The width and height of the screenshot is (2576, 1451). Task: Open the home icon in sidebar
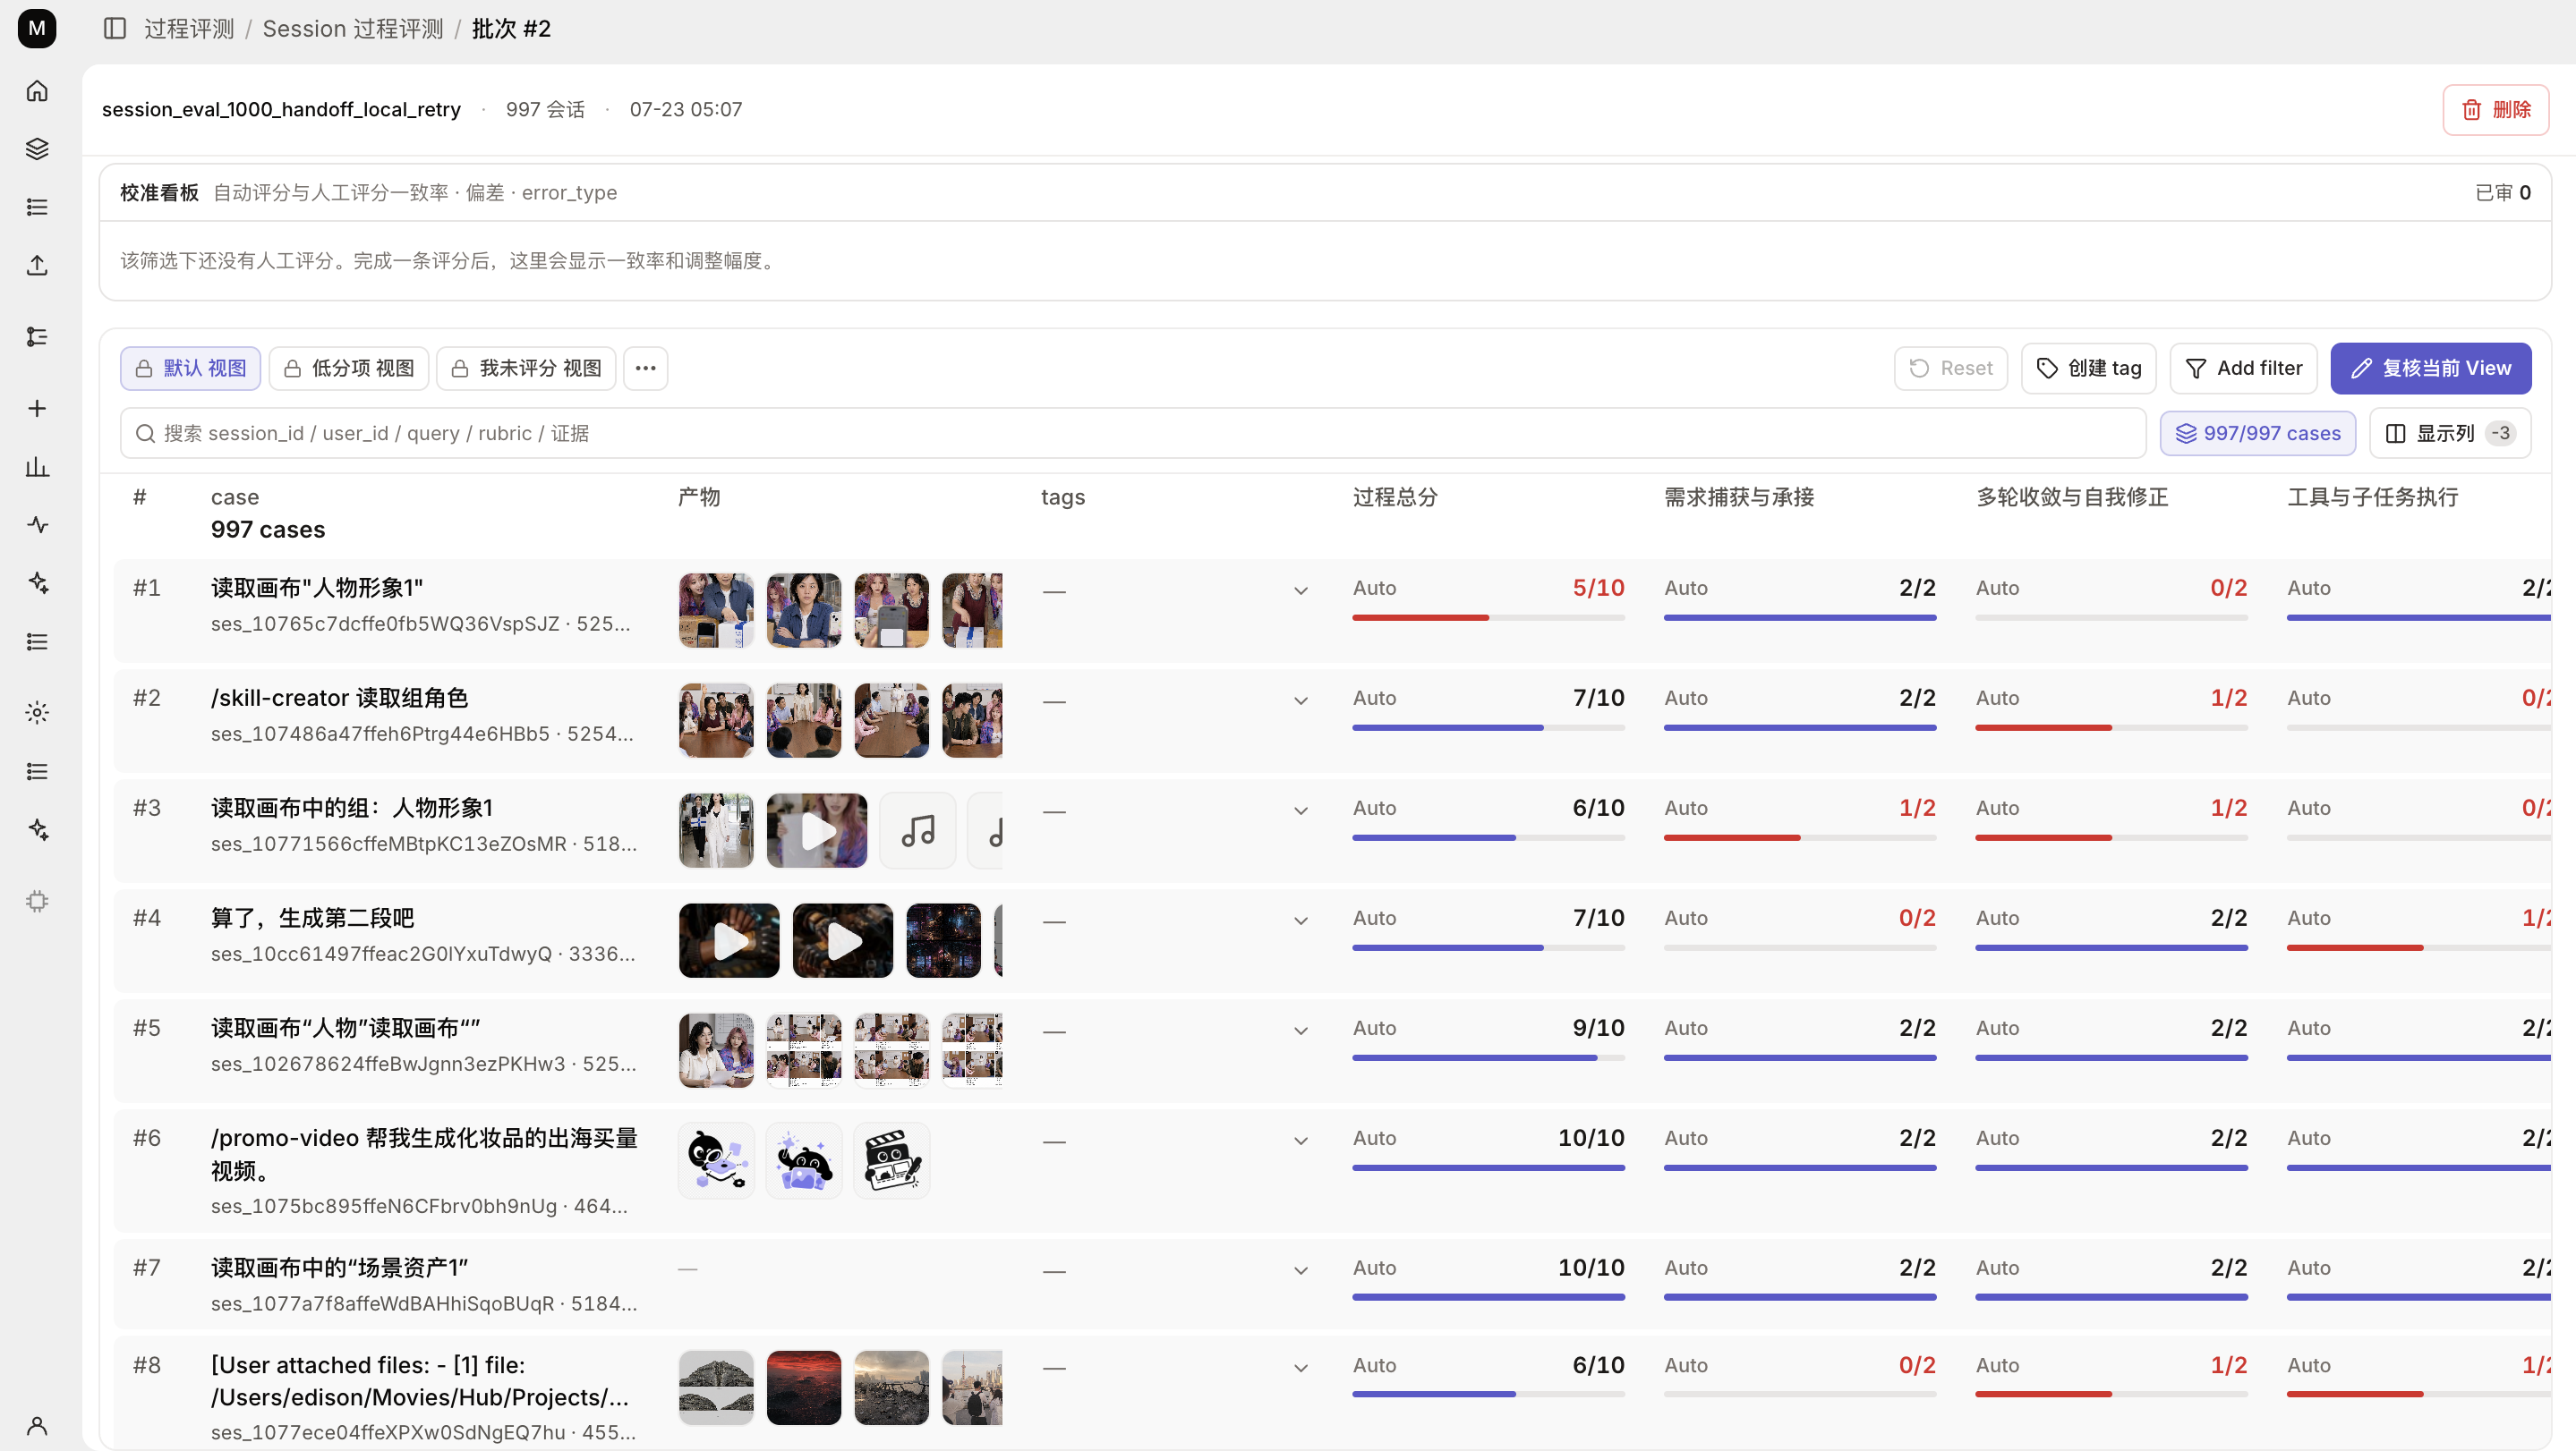pyautogui.click(x=37, y=91)
